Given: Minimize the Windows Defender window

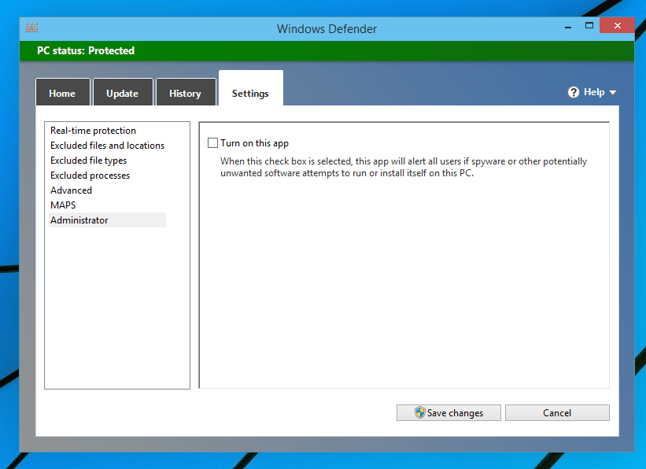Looking at the screenshot, I should click(x=568, y=27).
